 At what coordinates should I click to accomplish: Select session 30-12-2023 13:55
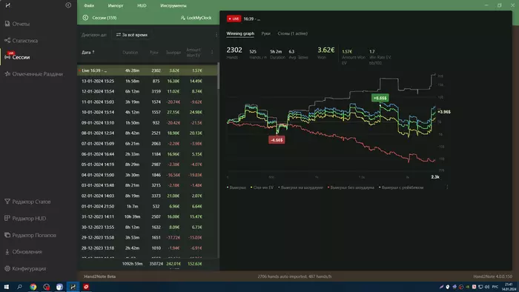[148, 228]
